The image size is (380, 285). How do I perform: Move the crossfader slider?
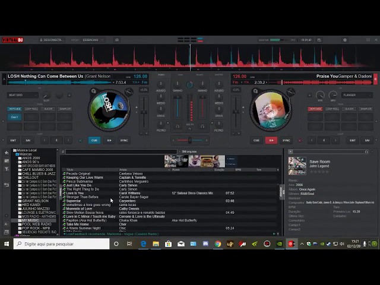190,140
